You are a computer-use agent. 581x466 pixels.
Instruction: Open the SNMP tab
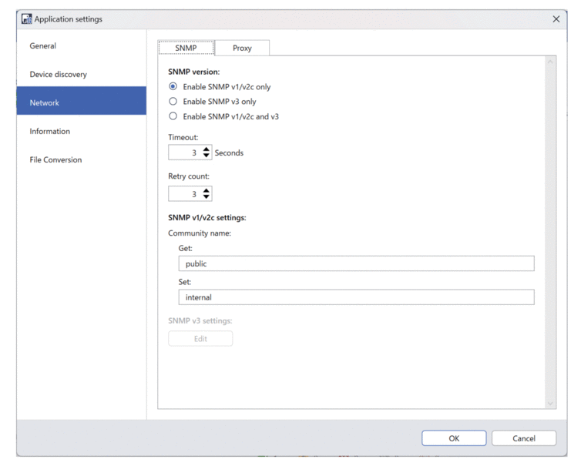click(x=186, y=48)
